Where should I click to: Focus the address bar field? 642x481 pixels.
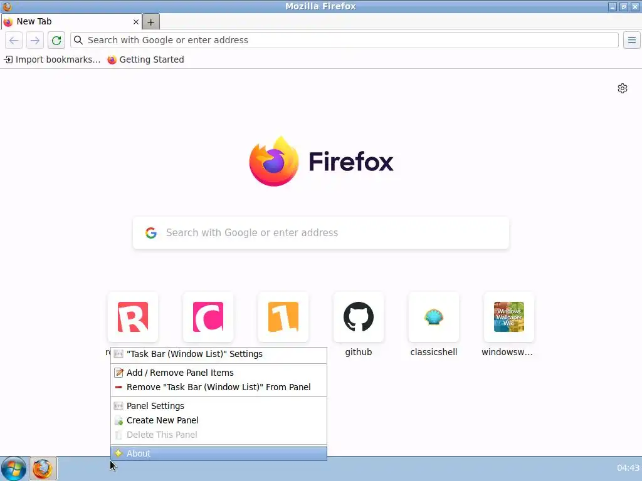click(344, 40)
